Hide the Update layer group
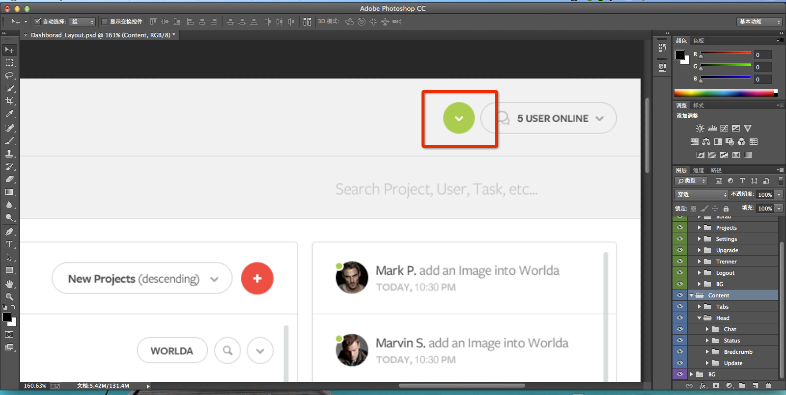The width and height of the screenshot is (786, 395). [680, 363]
